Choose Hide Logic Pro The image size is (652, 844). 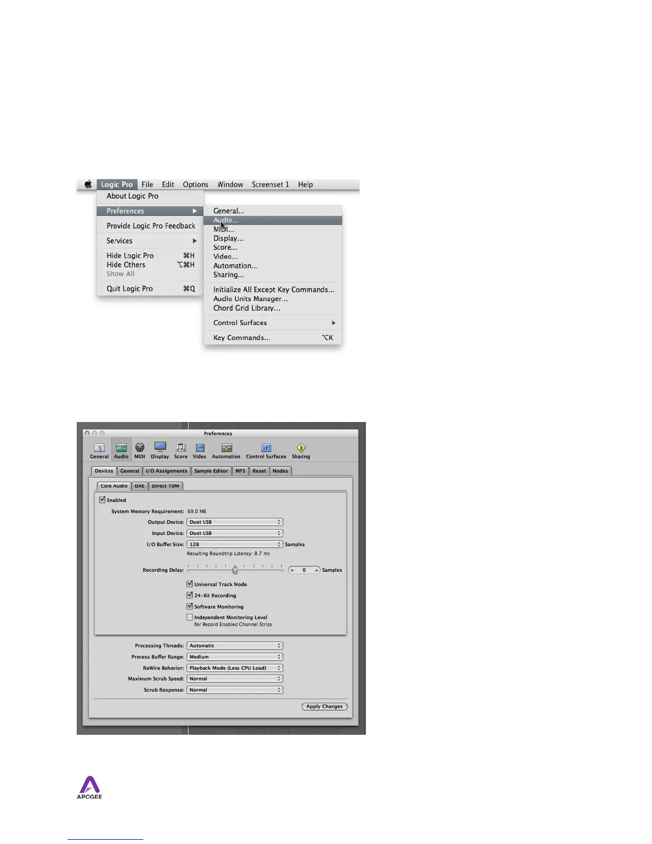coord(150,256)
